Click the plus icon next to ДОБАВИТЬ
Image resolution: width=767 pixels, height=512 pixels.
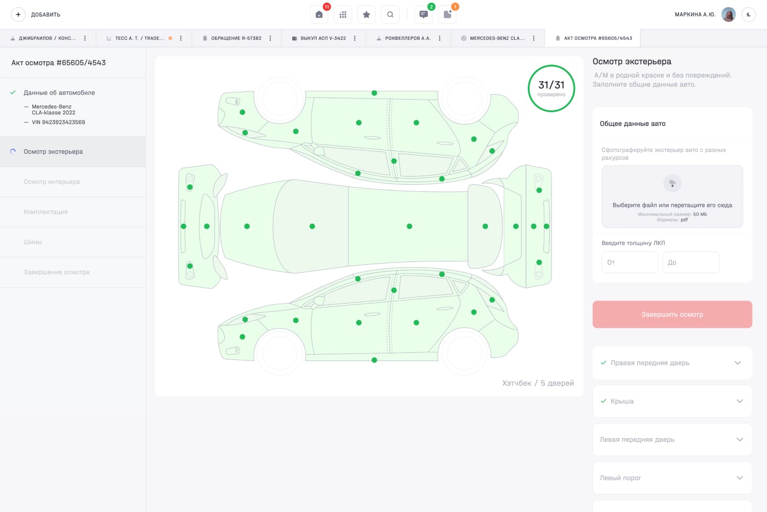18,15
